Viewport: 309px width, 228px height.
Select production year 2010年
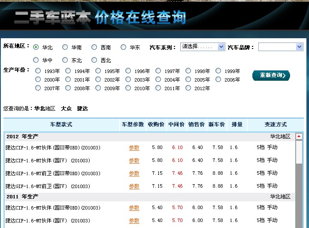128,88
